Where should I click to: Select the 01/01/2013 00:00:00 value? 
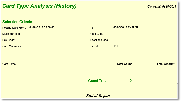coord(42,27)
